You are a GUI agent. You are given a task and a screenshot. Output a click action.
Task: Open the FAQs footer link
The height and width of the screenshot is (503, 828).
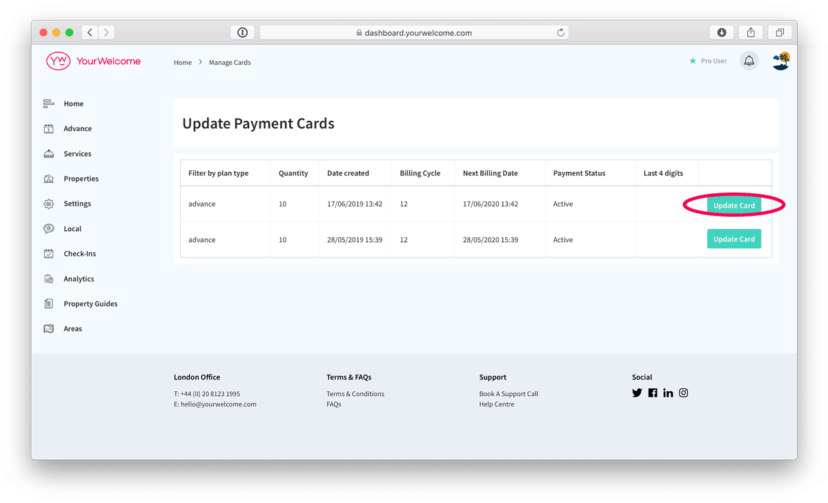pos(334,404)
